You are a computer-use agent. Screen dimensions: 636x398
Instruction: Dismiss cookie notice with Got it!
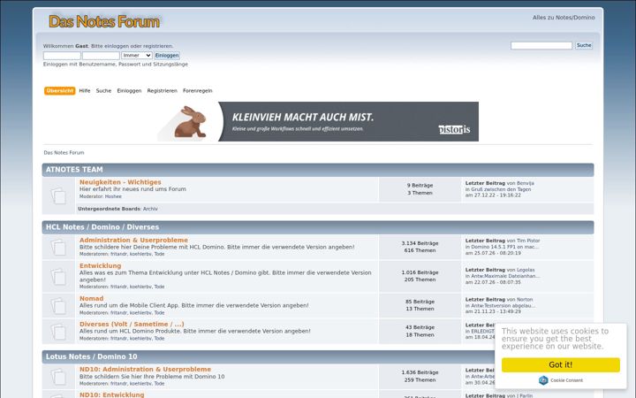[561, 364]
